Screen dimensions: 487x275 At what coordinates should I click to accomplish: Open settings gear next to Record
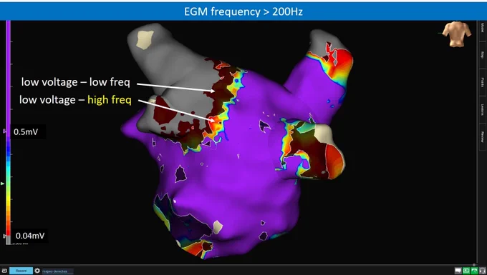[37, 271]
